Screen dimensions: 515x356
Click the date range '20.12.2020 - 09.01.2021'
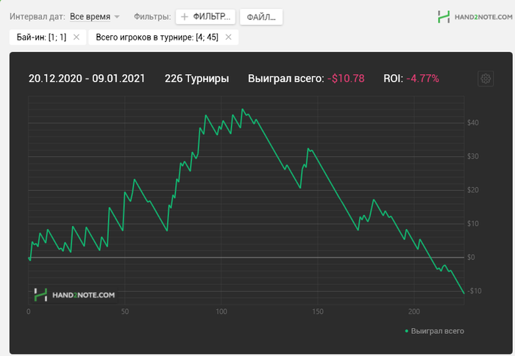[x=87, y=79]
